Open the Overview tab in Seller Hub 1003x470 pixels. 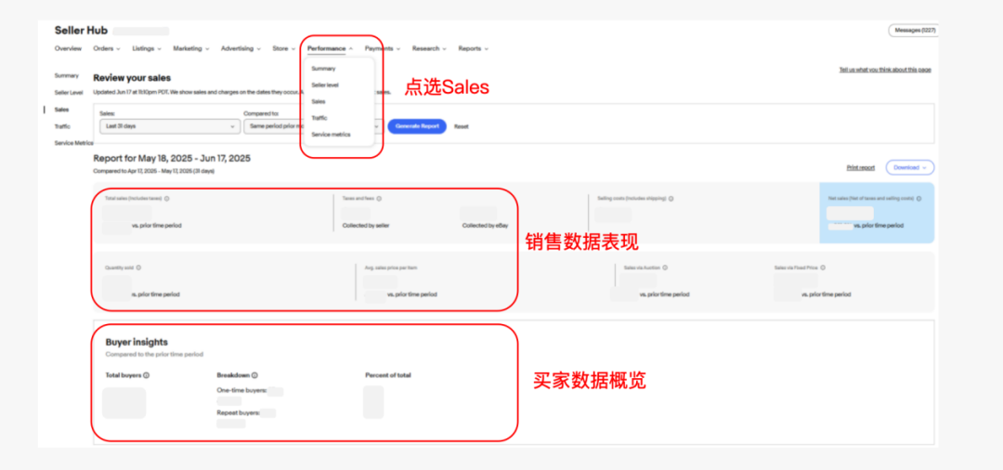pos(68,48)
